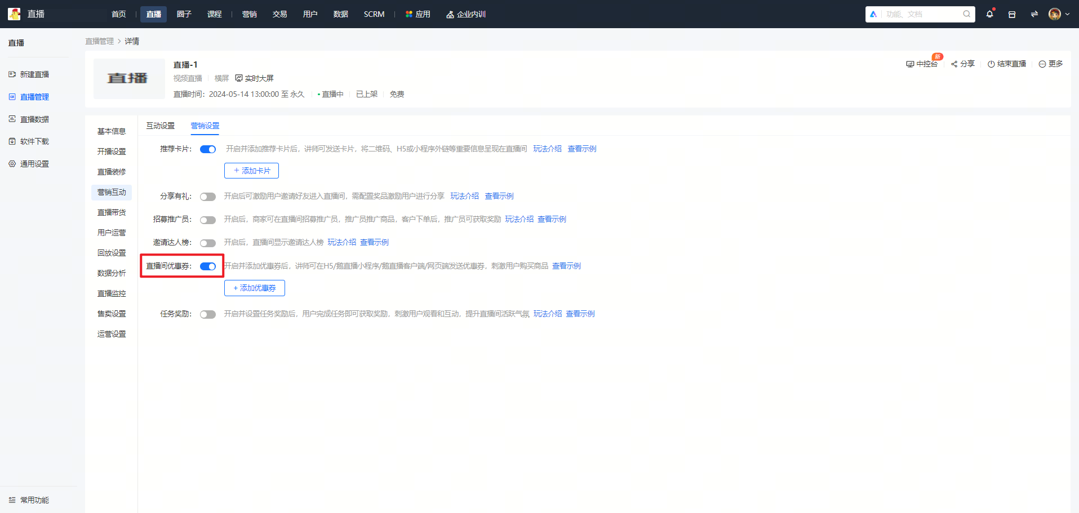This screenshot has height=513, width=1079.
Task: Click the 分享 share icon
Action: [954, 64]
